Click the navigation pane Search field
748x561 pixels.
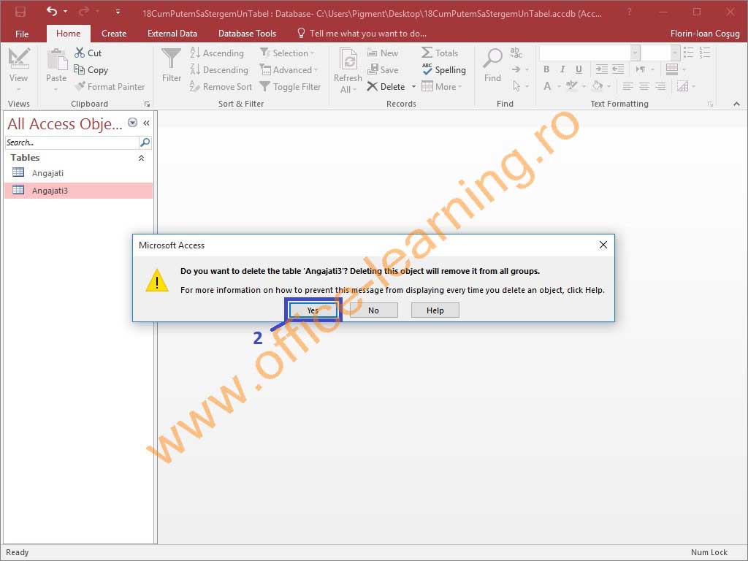72,142
